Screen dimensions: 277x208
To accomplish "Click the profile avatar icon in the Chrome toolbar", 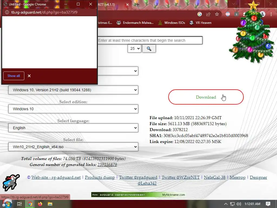I will 262,14.
